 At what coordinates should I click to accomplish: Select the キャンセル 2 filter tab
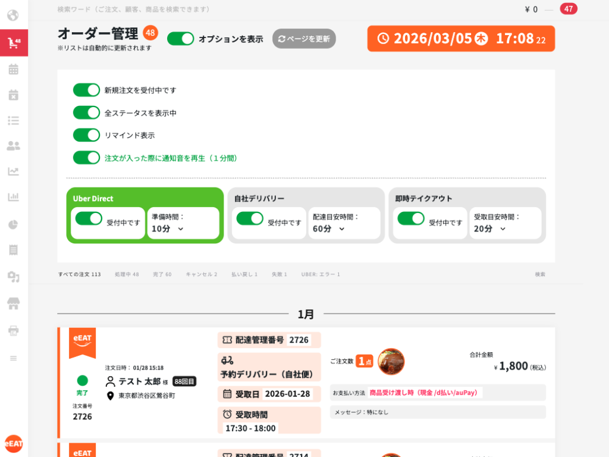coord(202,274)
